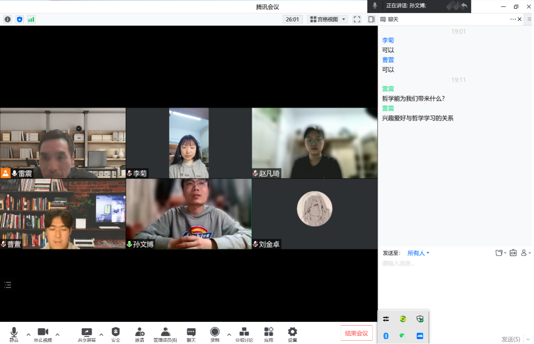
Task: Open the 共享屏幕 share screen tool
Action: (x=86, y=334)
